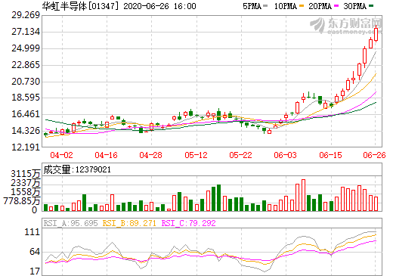
Task: Click the 30PMA legend label
Action: (x=354, y=6)
